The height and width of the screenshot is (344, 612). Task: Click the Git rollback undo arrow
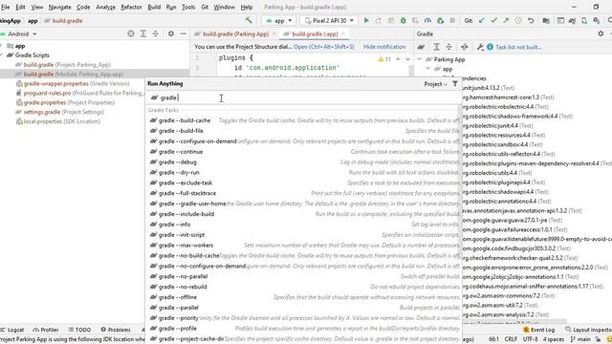[x=531, y=20]
